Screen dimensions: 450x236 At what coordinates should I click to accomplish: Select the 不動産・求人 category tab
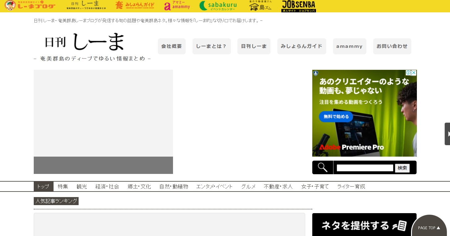[x=278, y=187]
